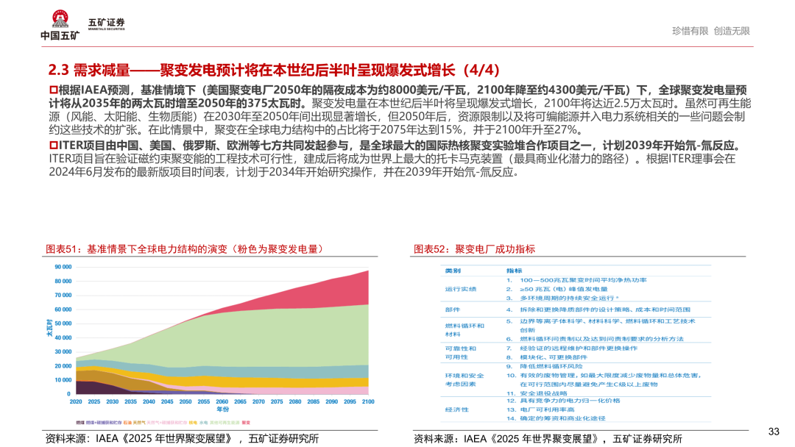795x447 pixels.
Task: Select the 经济性 category row label
Action: [456, 410]
